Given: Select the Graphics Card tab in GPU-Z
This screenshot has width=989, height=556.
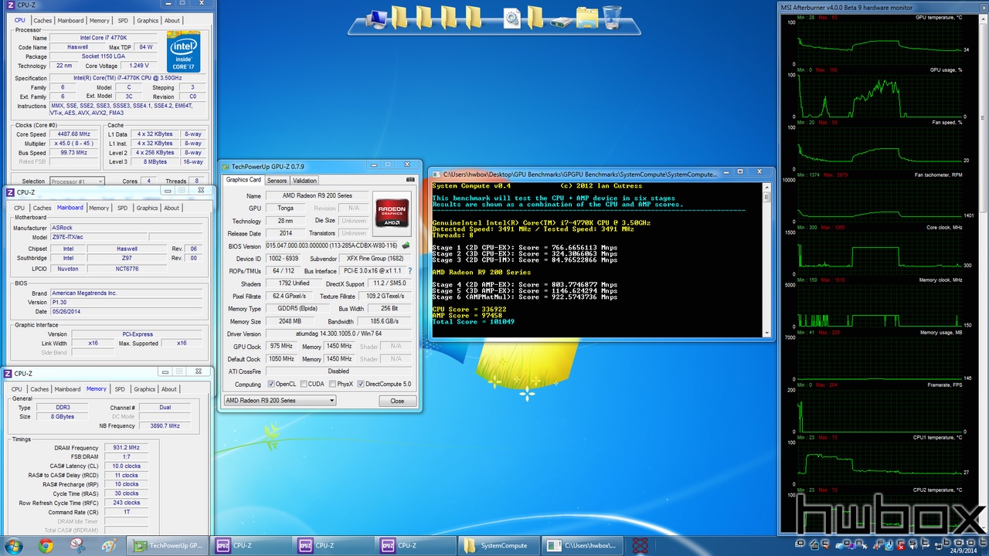Looking at the screenshot, I should (243, 180).
